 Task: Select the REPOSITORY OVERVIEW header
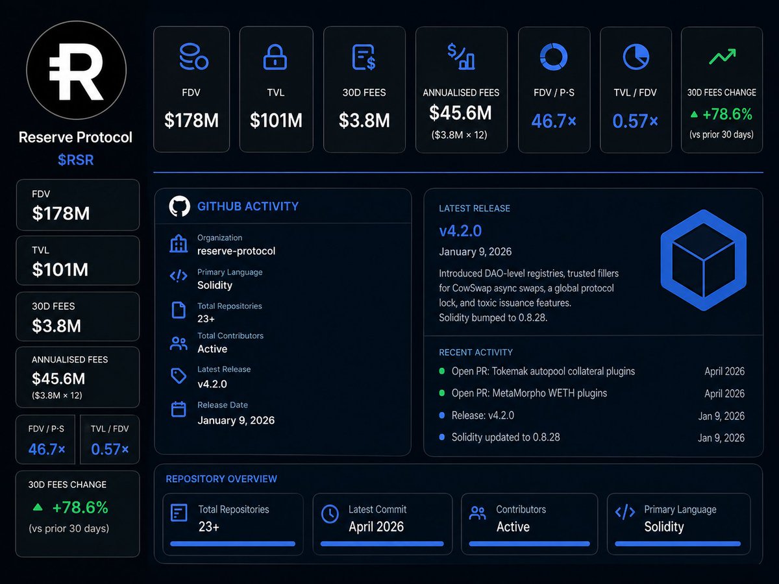coord(221,479)
